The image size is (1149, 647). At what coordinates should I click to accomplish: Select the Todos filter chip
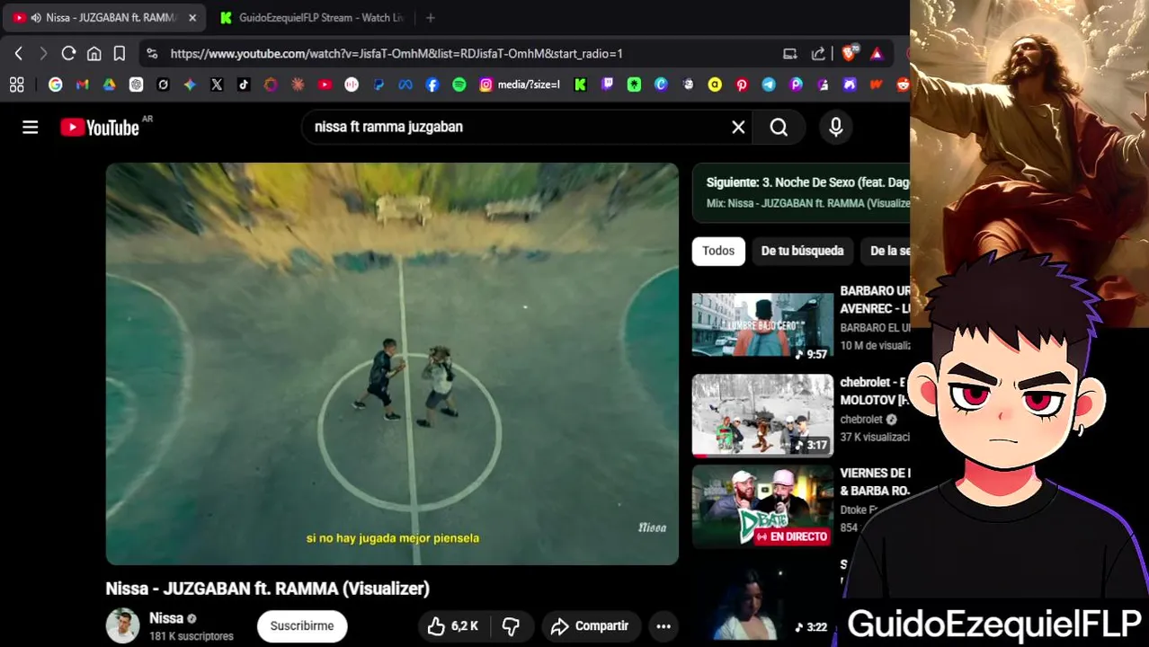click(718, 251)
